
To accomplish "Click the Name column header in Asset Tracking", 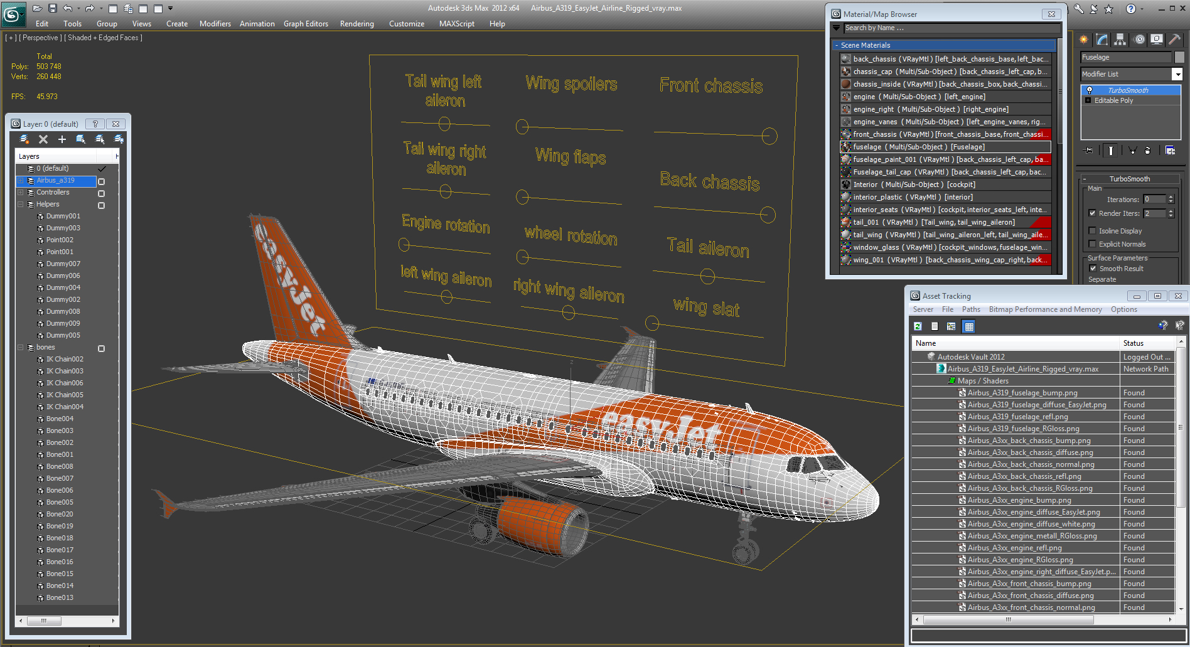I will point(1016,343).
